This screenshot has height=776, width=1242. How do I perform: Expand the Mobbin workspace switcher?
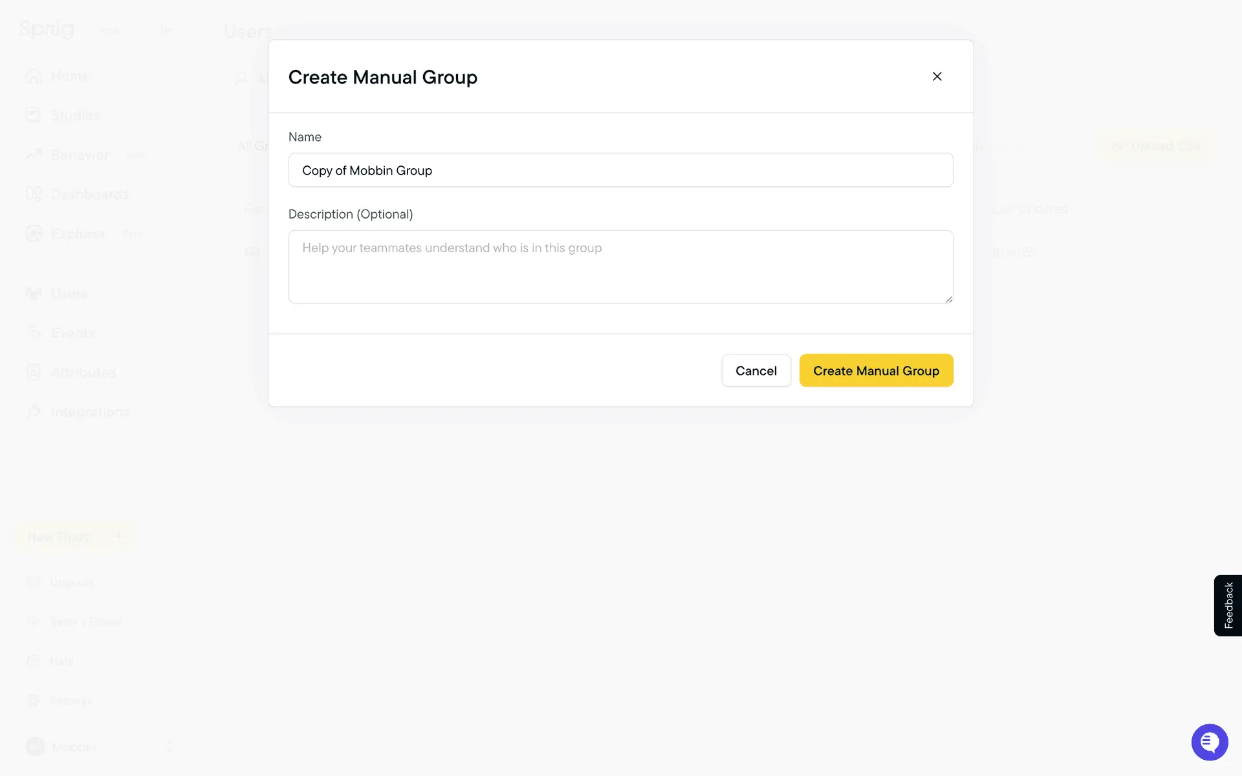pos(169,747)
